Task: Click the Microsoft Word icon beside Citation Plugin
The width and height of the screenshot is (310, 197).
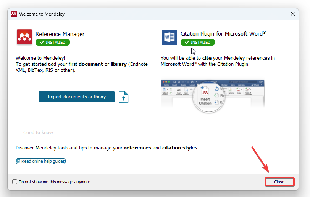Action: tap(169, 37)
